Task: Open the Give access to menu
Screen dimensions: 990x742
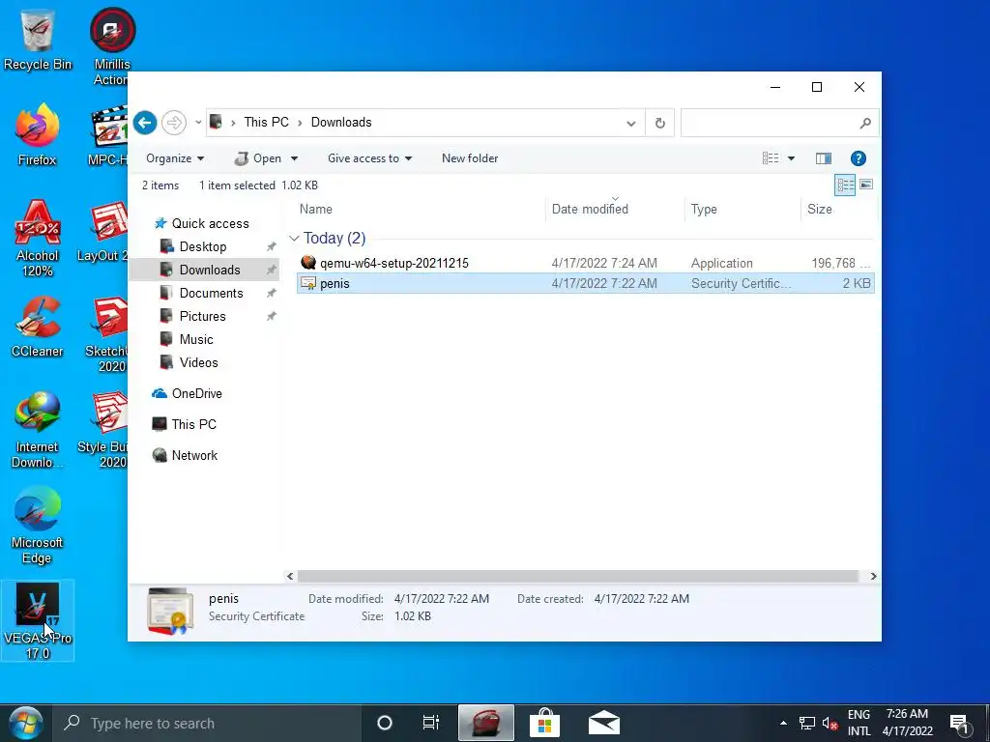Action: click(x=369, y=158)
